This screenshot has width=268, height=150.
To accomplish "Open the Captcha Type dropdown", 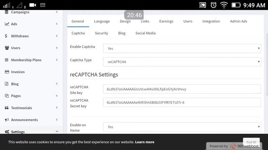I will point(182,62).
